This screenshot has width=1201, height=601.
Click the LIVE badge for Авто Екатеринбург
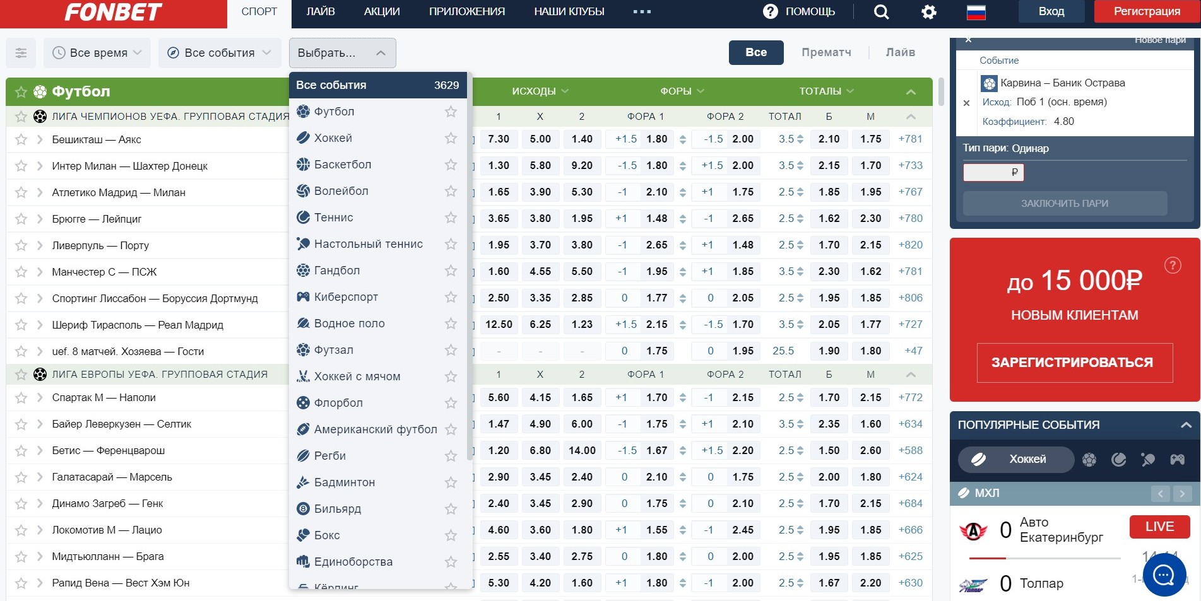[1159, 527]
